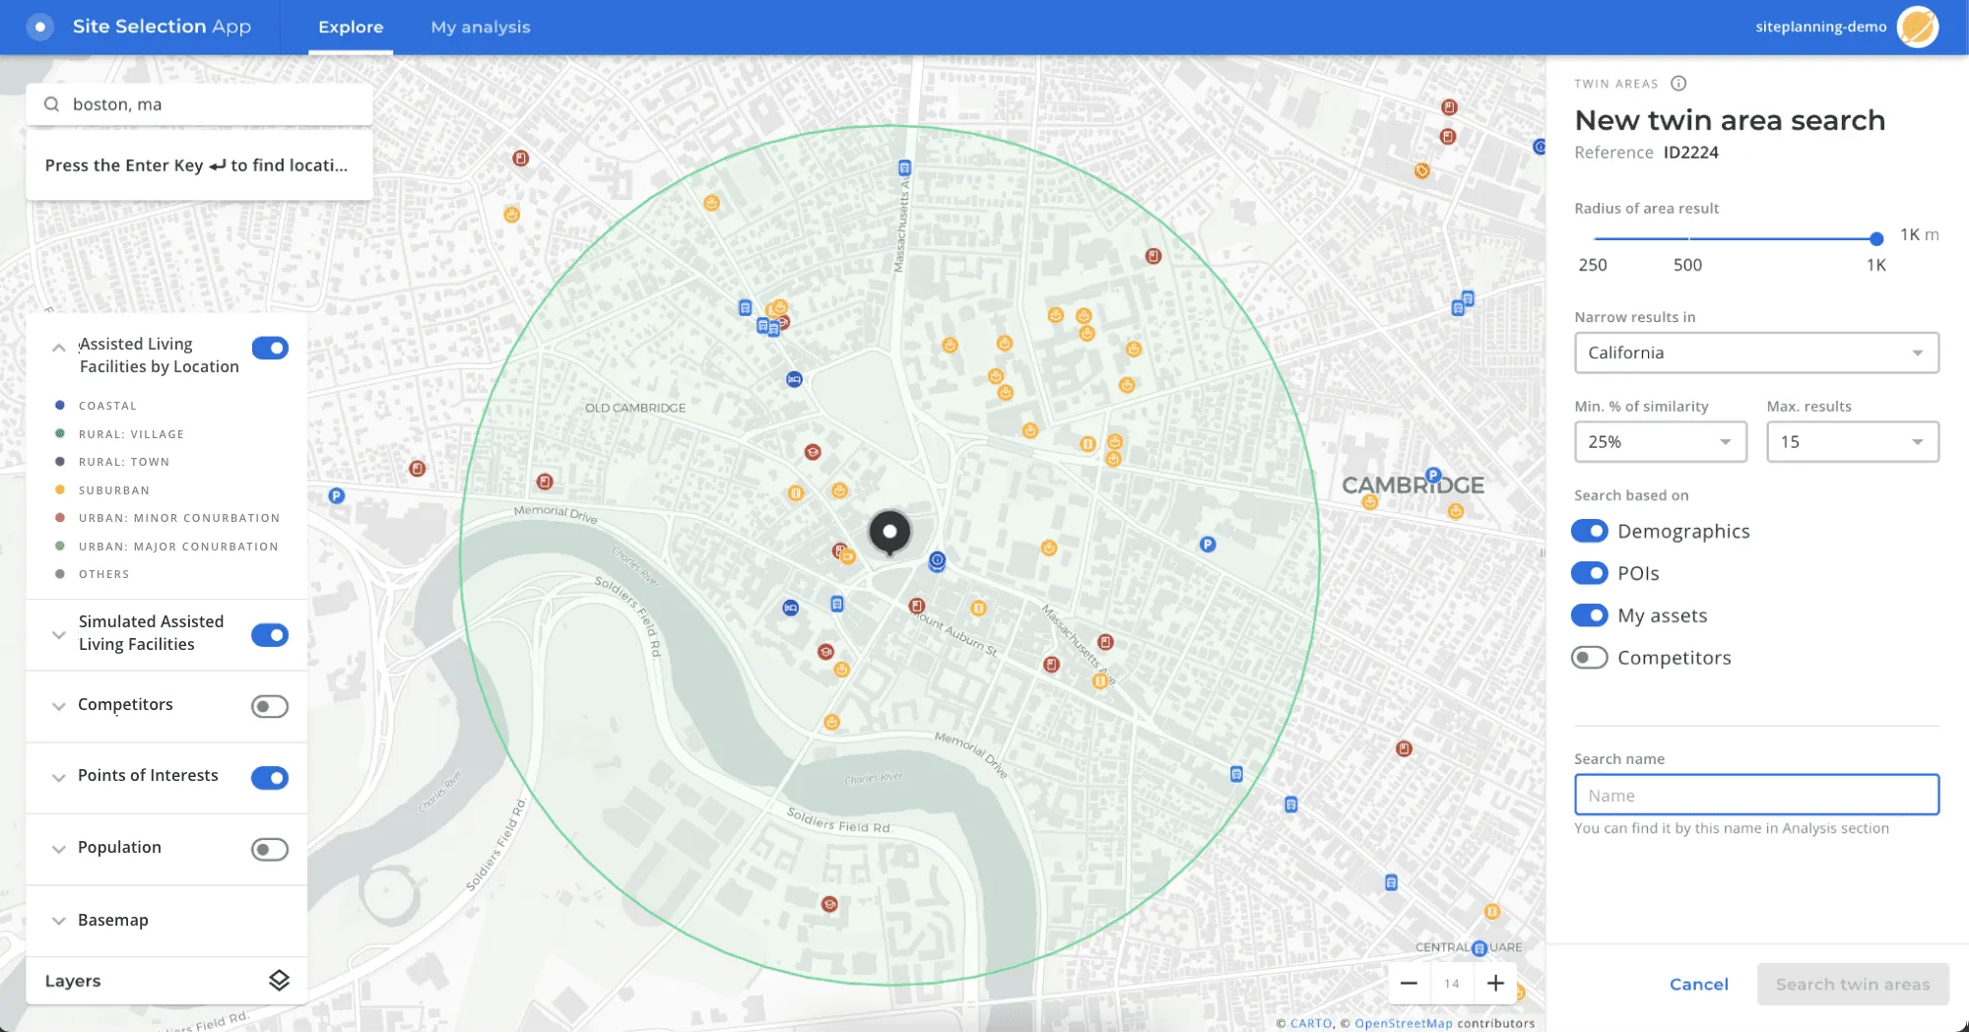Select the Explore tab
1969x1033 pixels.
click(351, 27)
